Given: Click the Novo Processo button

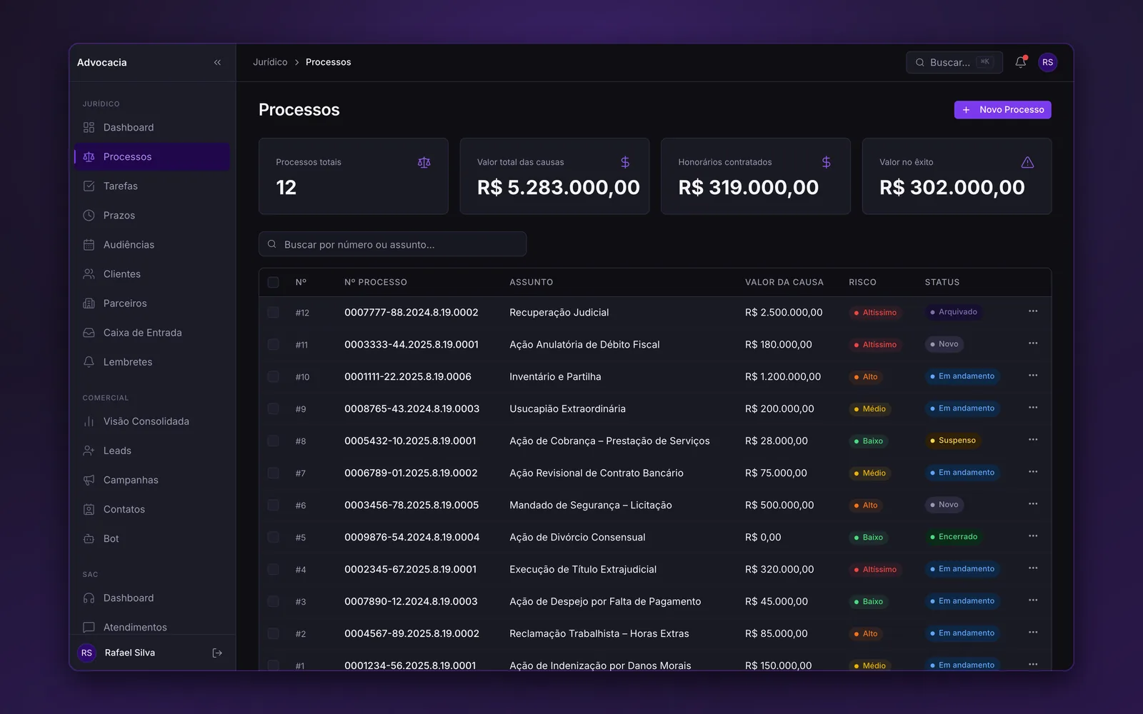Looking at the screenshot, I should [x=1002, y=109].
